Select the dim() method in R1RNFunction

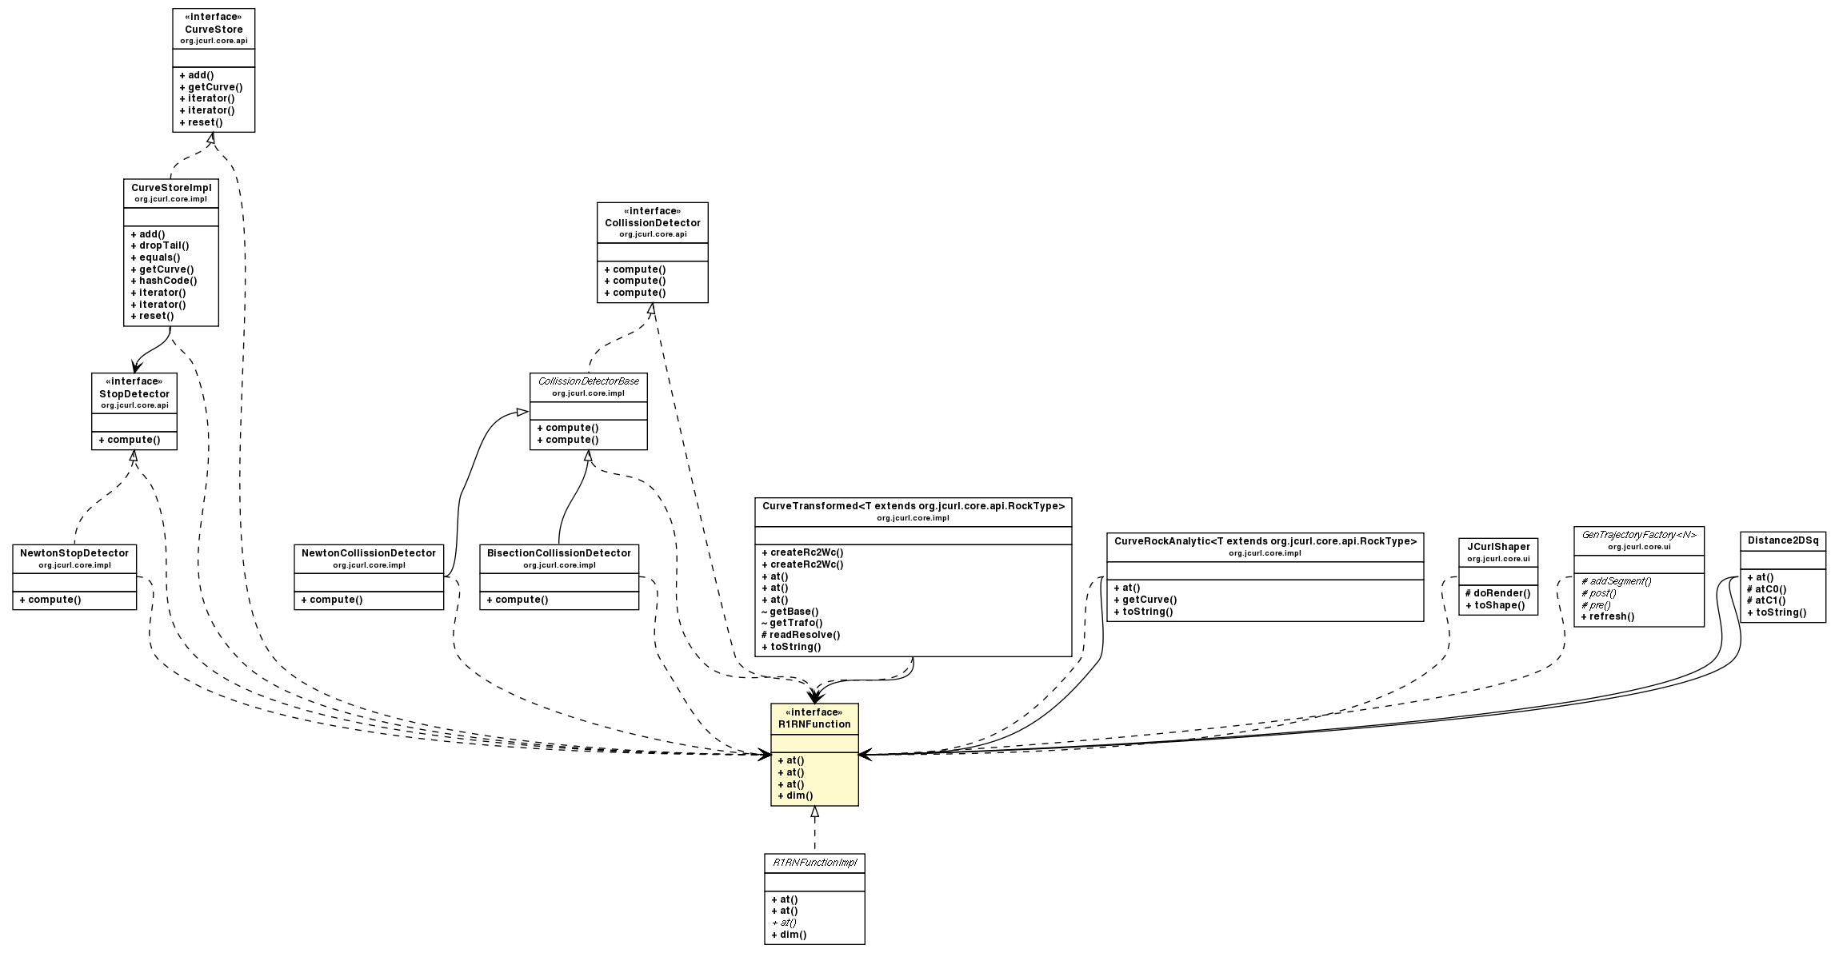tap(794, 795)
